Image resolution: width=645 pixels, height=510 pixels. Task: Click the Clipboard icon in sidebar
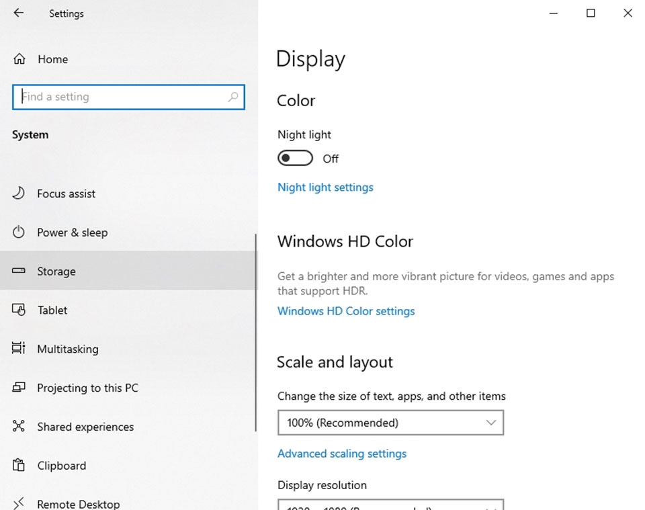[x=19, y=466]
